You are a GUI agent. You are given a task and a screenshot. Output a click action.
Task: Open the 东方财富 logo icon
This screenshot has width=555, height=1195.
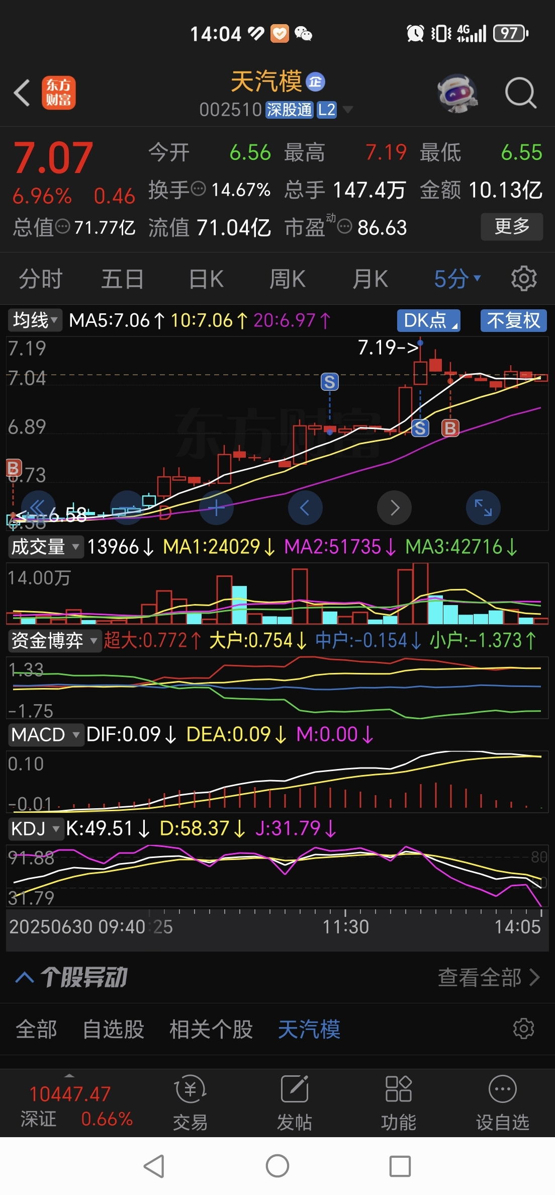[59, 93]
